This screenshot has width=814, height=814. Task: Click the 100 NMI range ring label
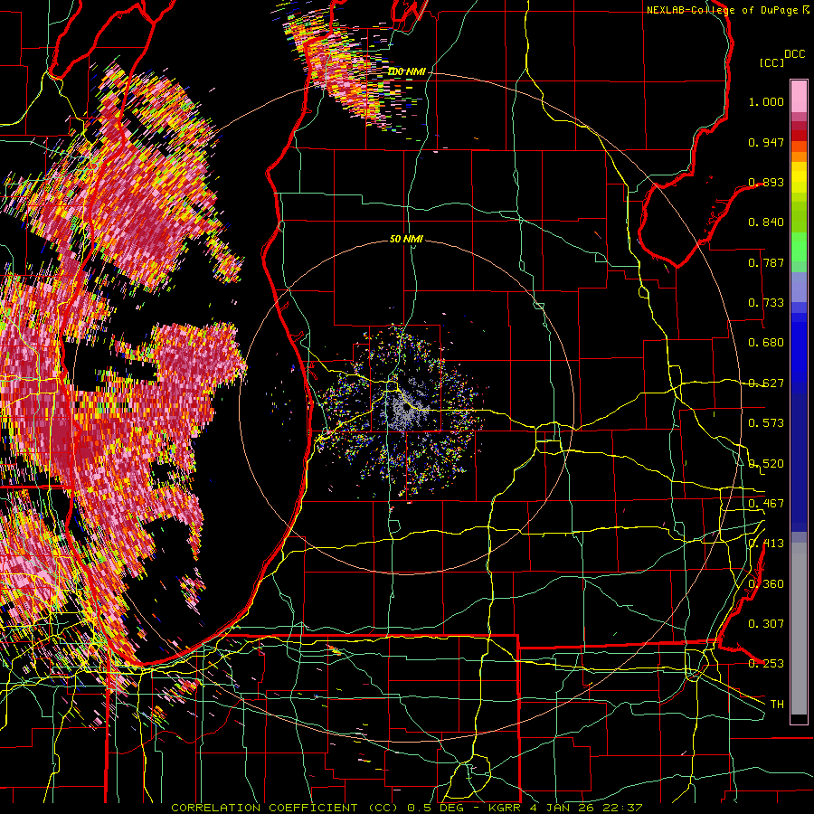406,71
